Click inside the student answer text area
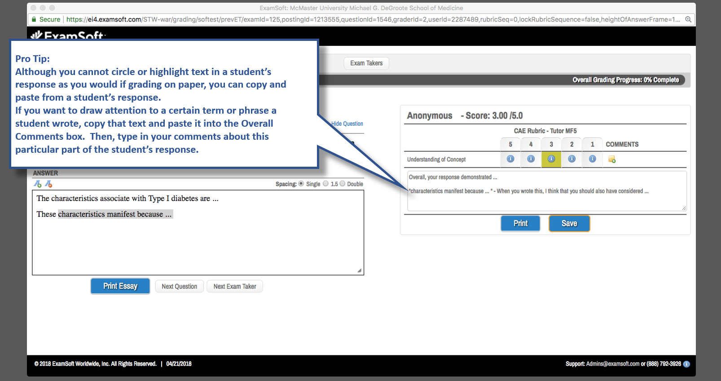 pos(198,233)
